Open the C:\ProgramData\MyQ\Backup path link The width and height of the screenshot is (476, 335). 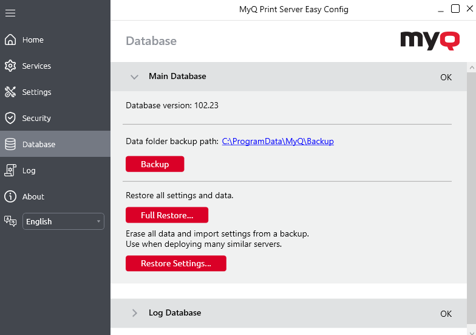pyautogui.click(x=277, y=142)
